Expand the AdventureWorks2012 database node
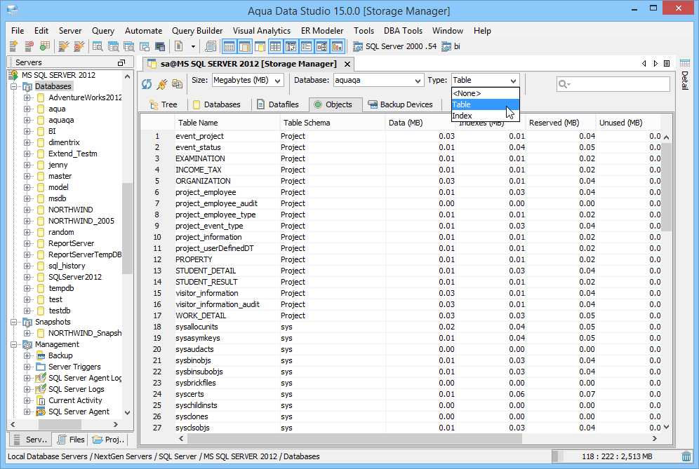 coord(27,97)
